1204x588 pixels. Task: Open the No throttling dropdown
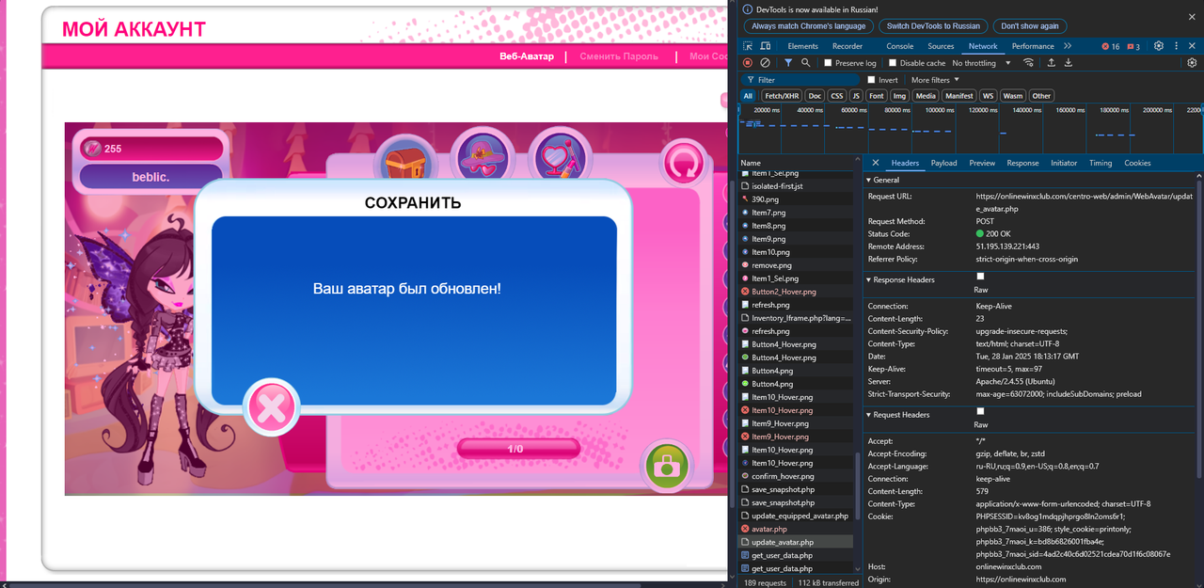(981, 63)
